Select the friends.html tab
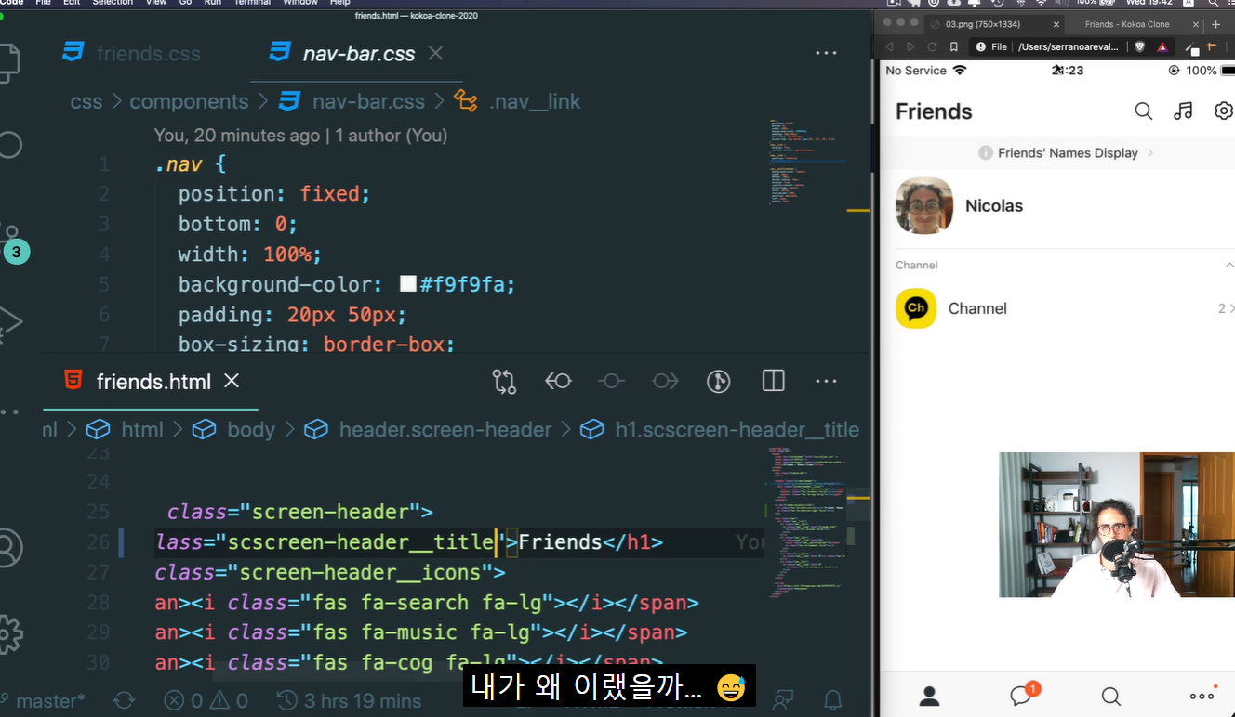Screen dimensions: 1235x717 tap(153, 382)
